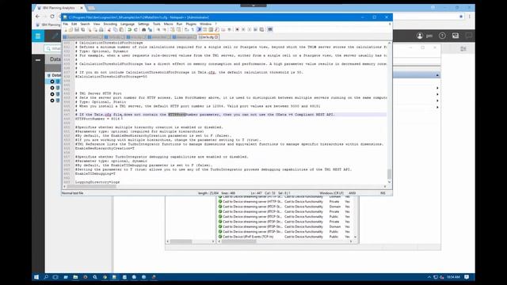
Task: Open the Edit menu in Notepad++
Action: (x=74, y=24)
